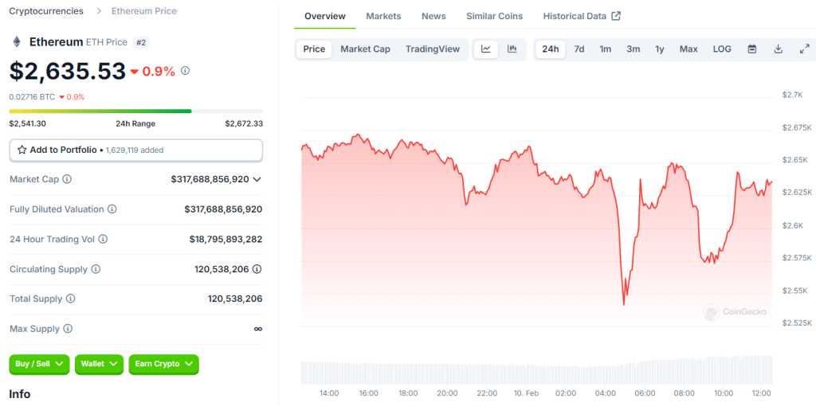Image resolution: width=816 pixels, height=406 pixels.
Task: Click the info icon after 120,538,206 circulating value
Action: [257, 269]
